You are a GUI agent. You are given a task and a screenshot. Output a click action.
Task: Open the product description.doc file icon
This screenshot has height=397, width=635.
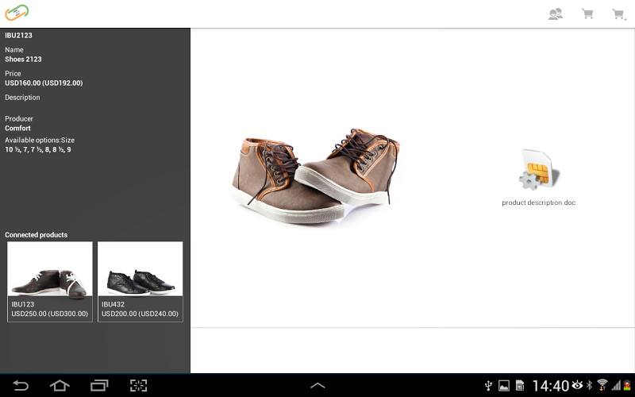[539, 169]
